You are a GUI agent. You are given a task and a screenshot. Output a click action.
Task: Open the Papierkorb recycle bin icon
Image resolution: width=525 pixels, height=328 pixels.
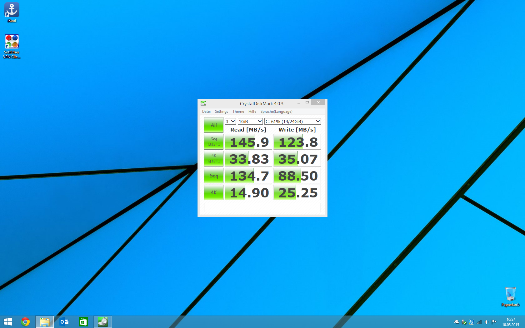tap(510, 296)
